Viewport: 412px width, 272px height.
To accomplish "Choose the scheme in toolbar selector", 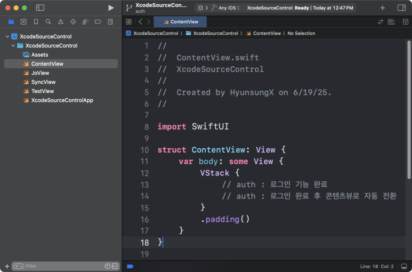I will (x=200, y=8).
